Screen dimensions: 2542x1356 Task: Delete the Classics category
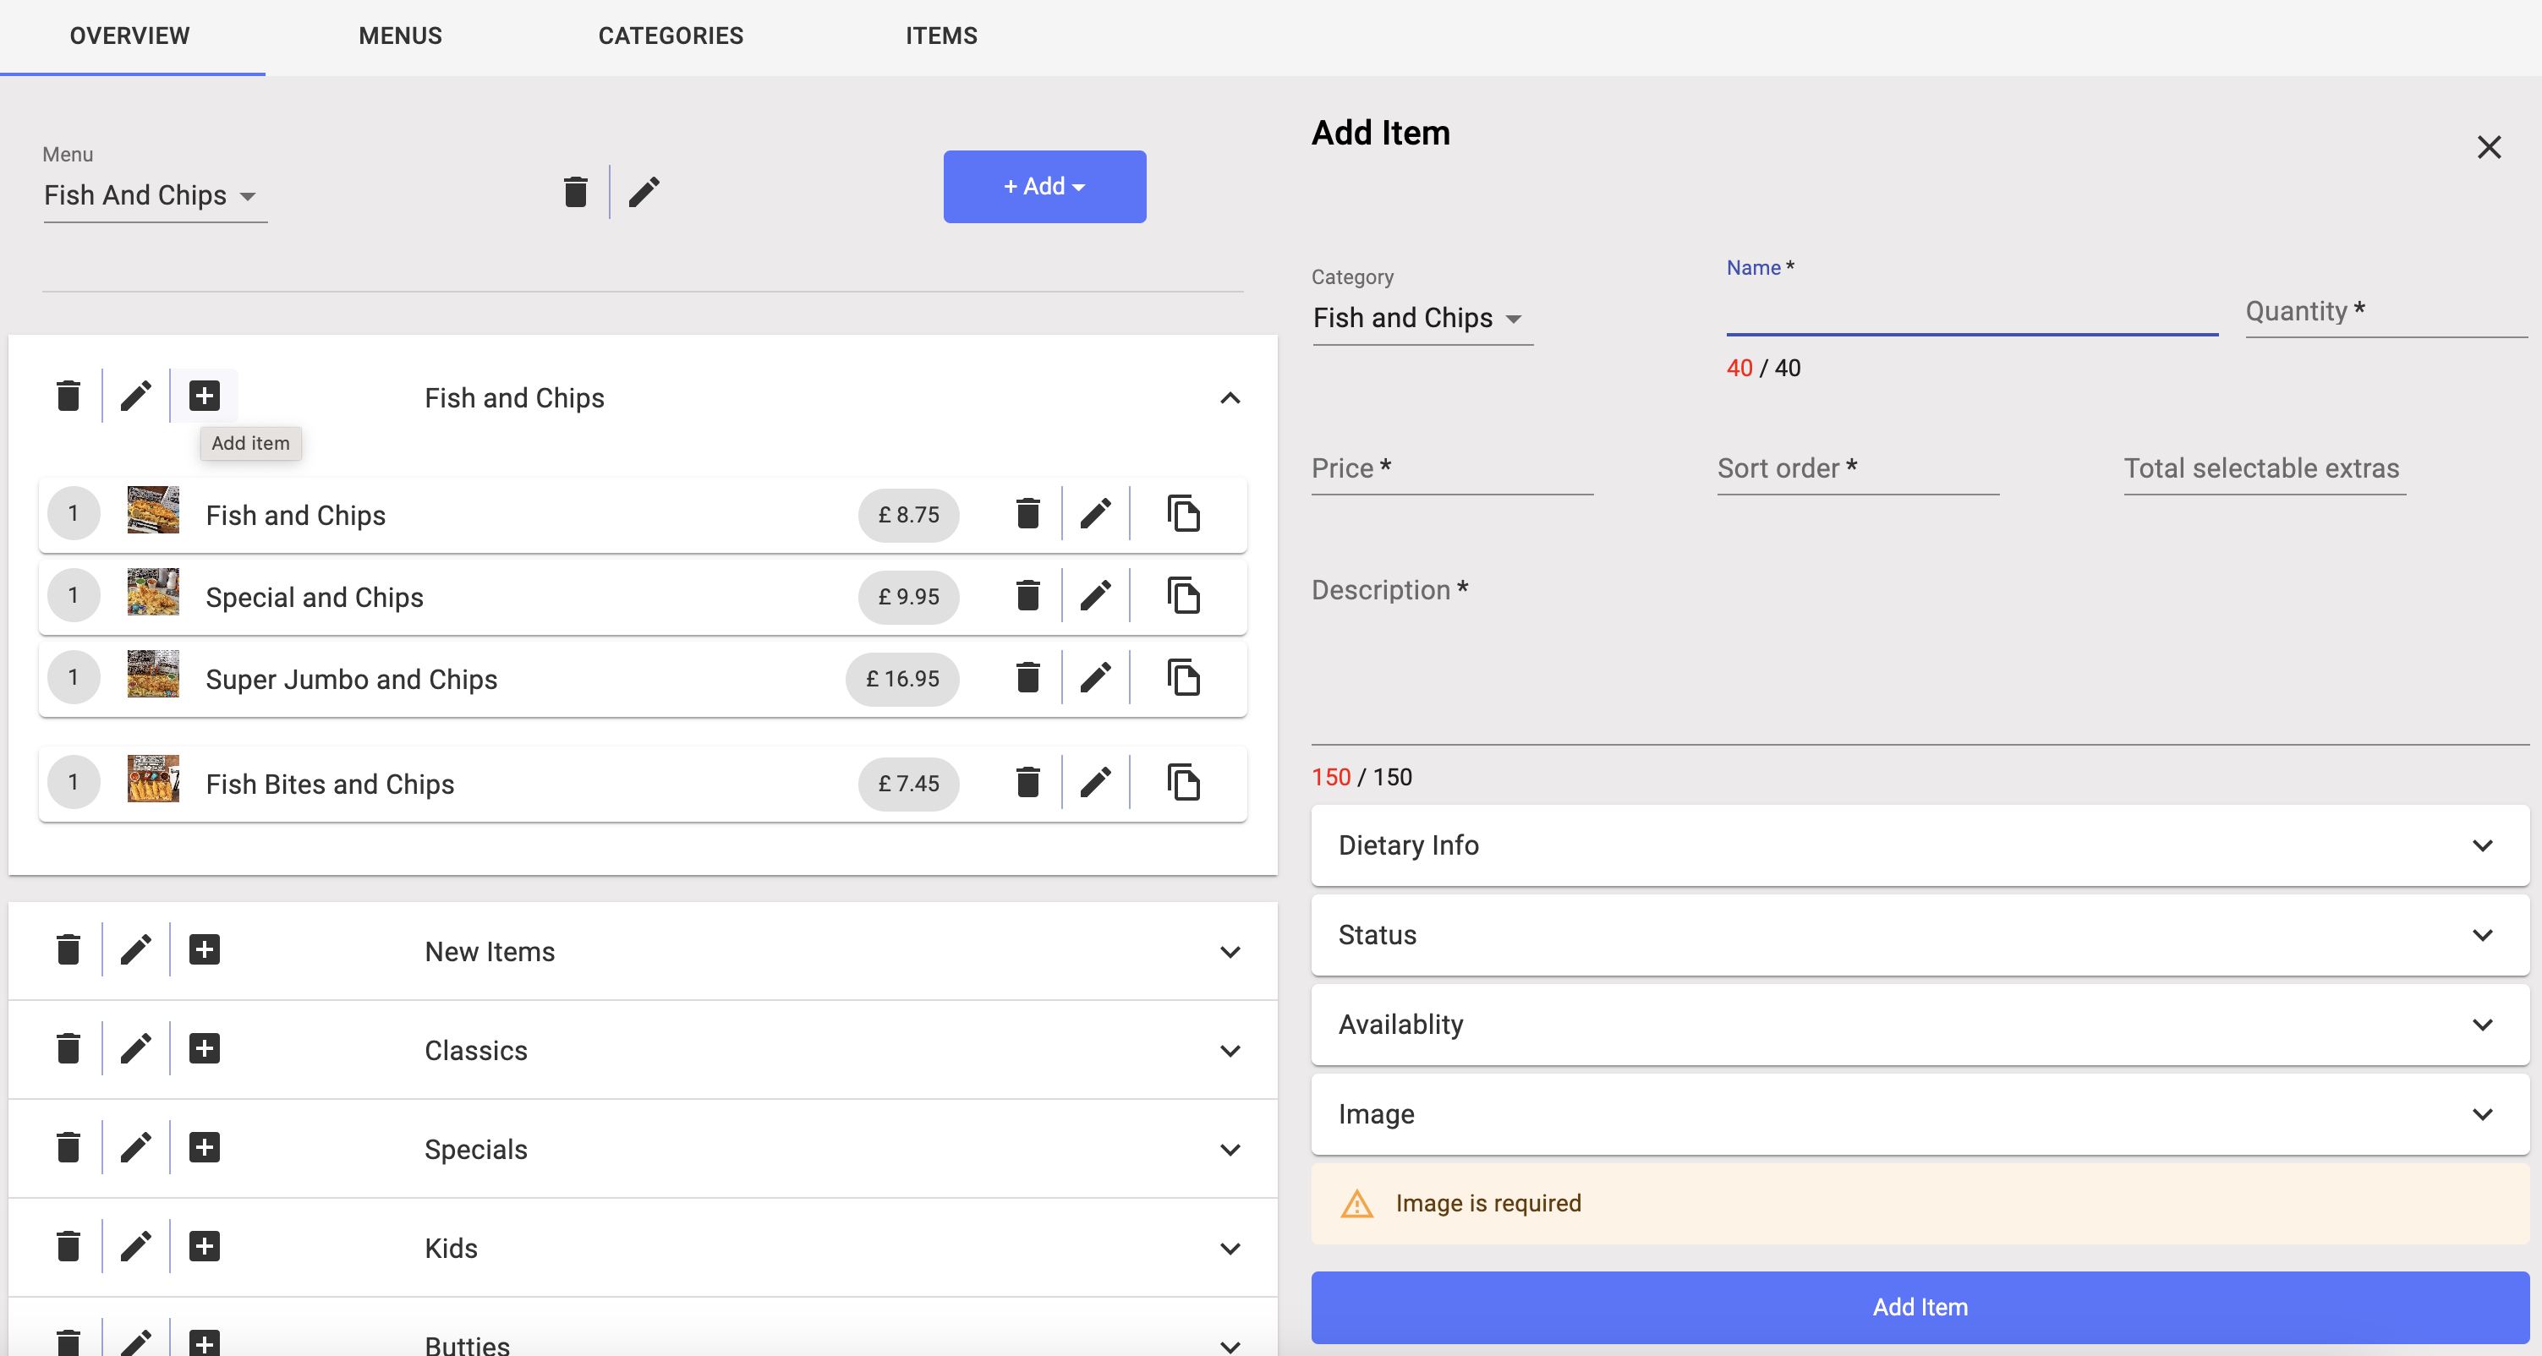(68, 1048)
